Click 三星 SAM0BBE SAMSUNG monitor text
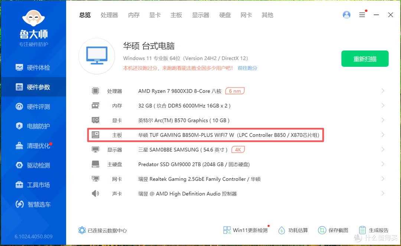 183,150
